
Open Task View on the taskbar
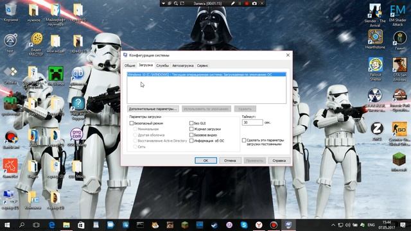click(x=36, y=225)
